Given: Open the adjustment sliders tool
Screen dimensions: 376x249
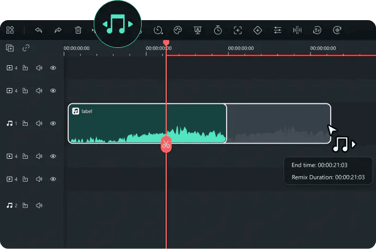Looking at the screenshot, I should 278,30.
